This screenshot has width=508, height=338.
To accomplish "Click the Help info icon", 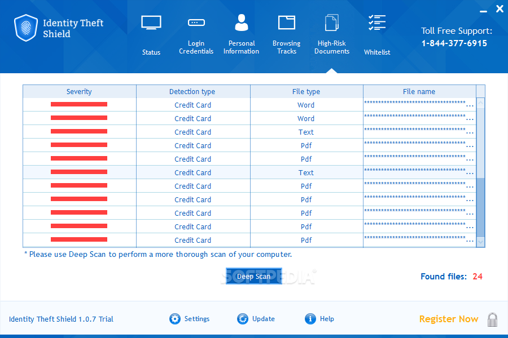I will [x=310, y=319].
